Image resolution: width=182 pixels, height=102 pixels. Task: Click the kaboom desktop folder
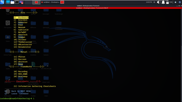pos(46,52)
